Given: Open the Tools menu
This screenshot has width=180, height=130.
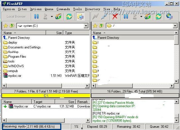Looking at the screenshot, I should click(78, 9).
